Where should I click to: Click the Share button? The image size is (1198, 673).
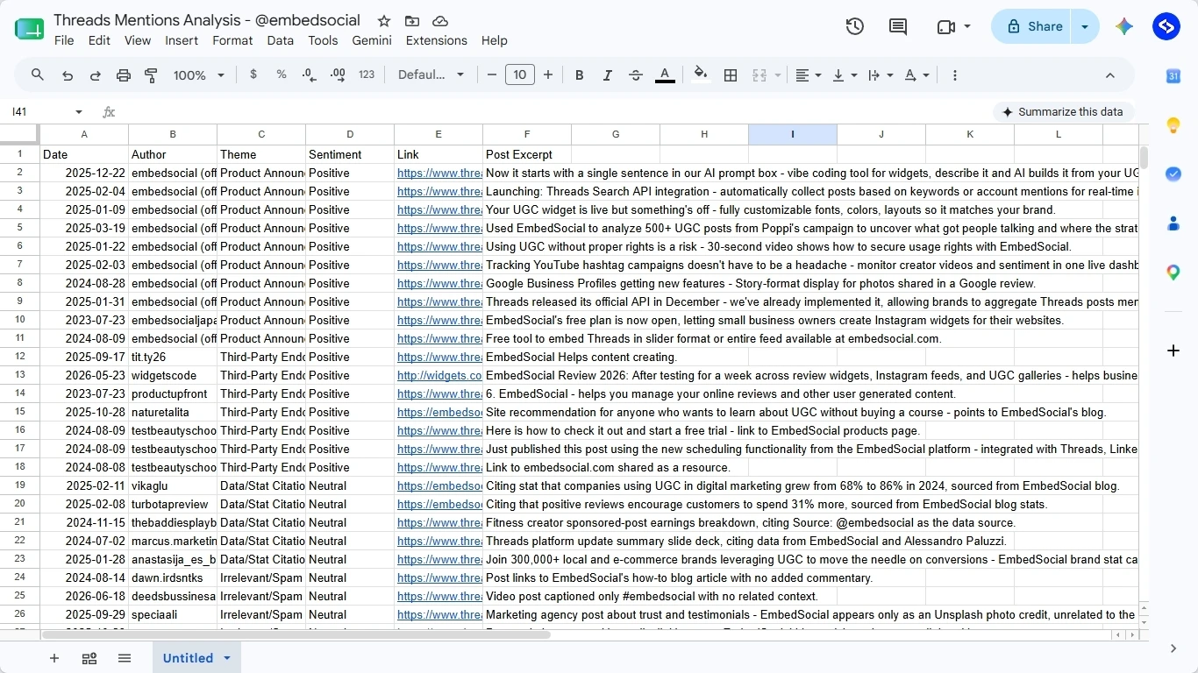pos(1032,26)
